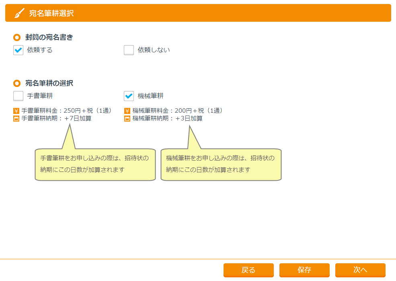
Task: Click the 手書筆耕 tooltip balloon
Action: click(95, 164)
